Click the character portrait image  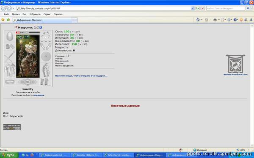click(x=28, y=56)
